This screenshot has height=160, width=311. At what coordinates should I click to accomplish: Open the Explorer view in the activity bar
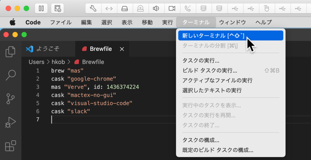click(11, 52)
